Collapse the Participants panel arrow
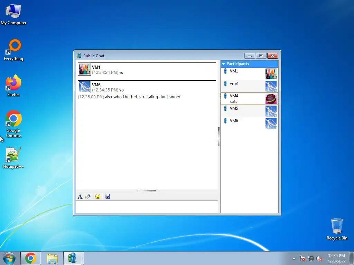Screen dimensions: 354x265 [x=224, y=64]
